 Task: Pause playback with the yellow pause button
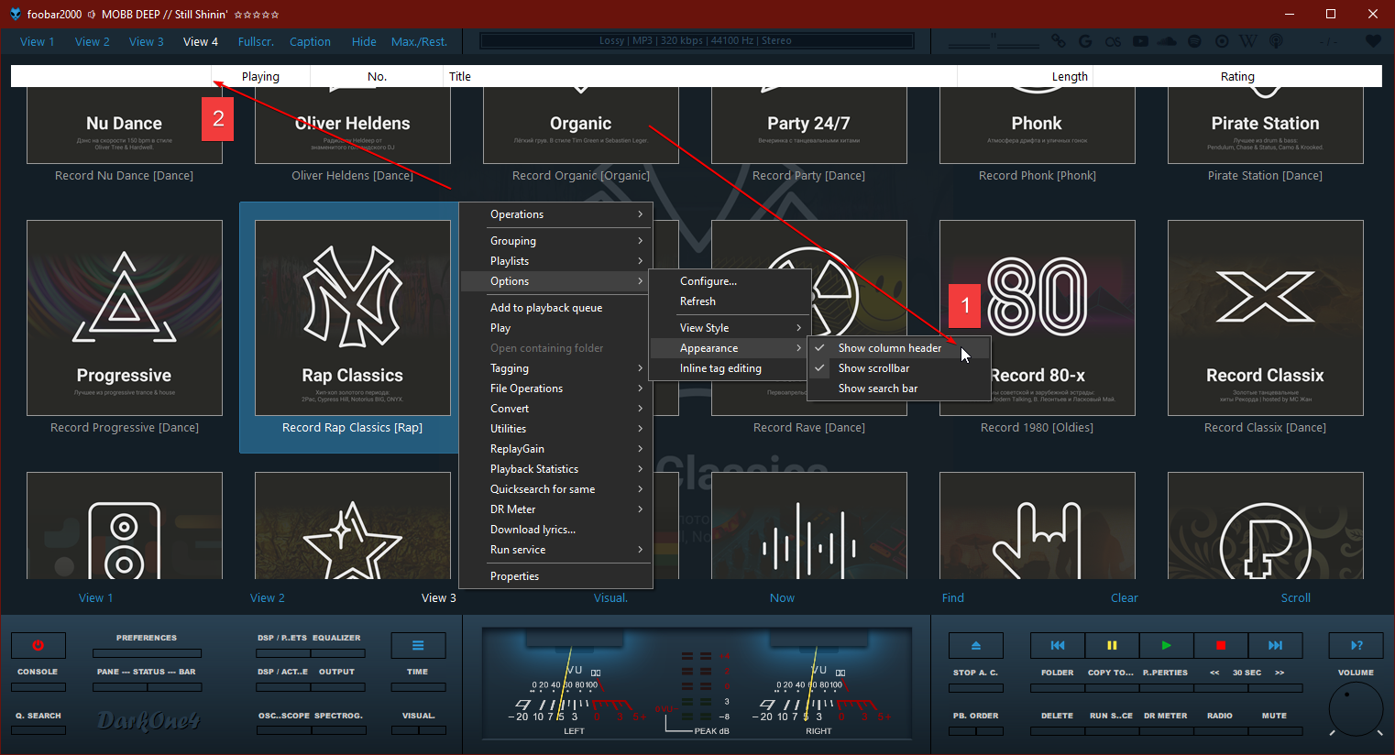(x=1112, y=645)
